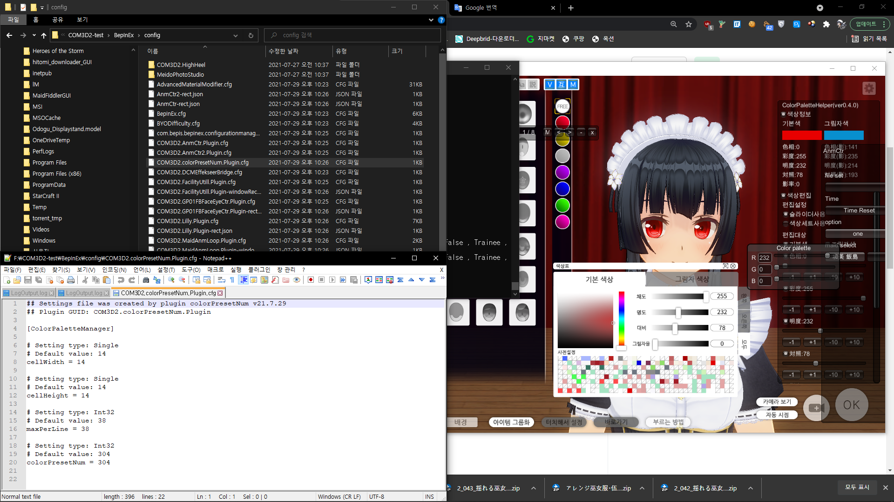Click the Refresh icon in Explorer address bar

point(251,35)
